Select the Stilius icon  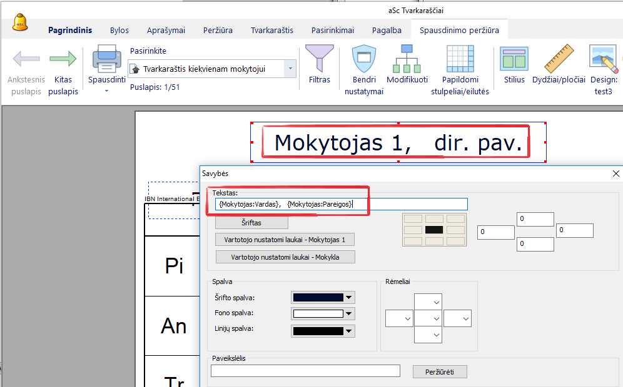click(514, 59)
